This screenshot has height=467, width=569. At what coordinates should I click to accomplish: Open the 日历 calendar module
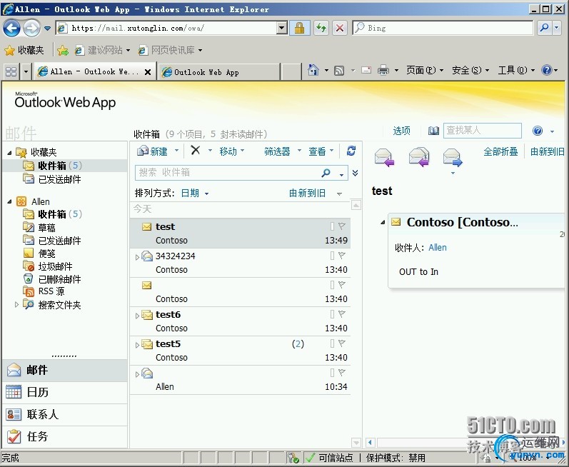pos(64,392)
